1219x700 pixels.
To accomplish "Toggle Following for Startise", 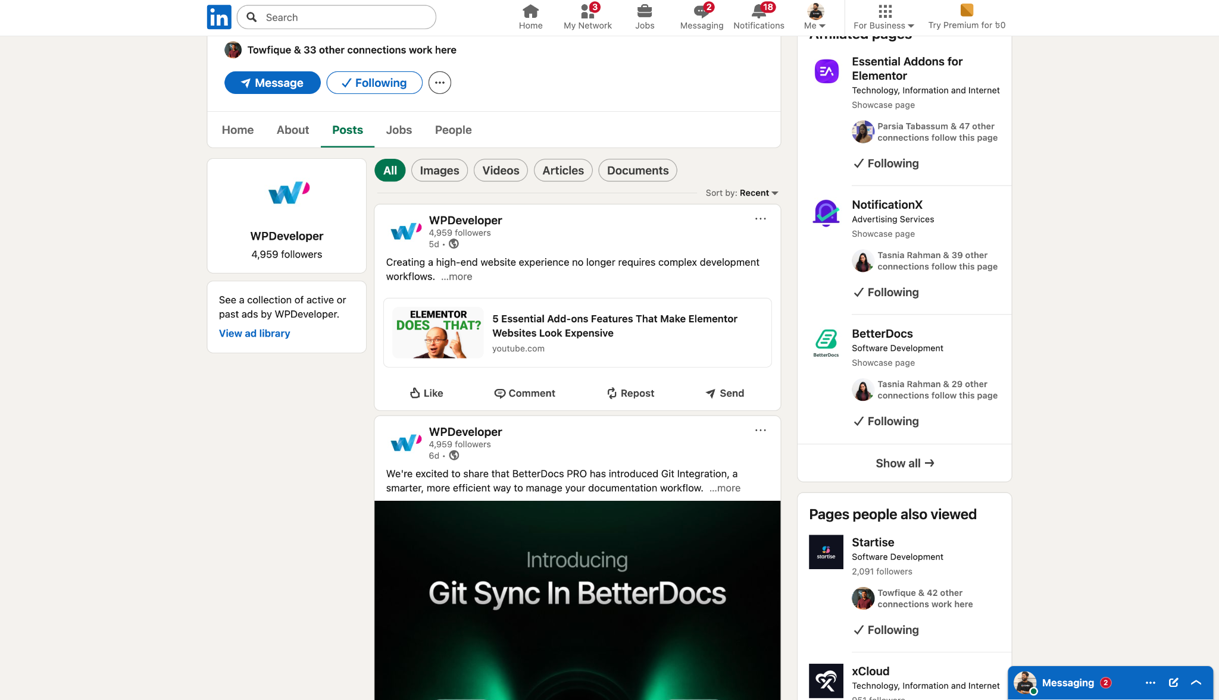I will coord(886,630).
